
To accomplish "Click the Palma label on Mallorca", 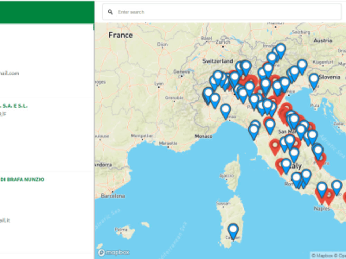I will [x=121, y=230].
